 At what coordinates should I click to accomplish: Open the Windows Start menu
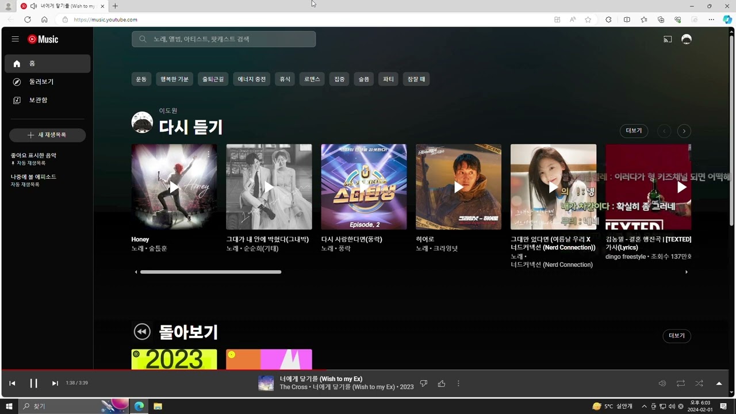9,407
